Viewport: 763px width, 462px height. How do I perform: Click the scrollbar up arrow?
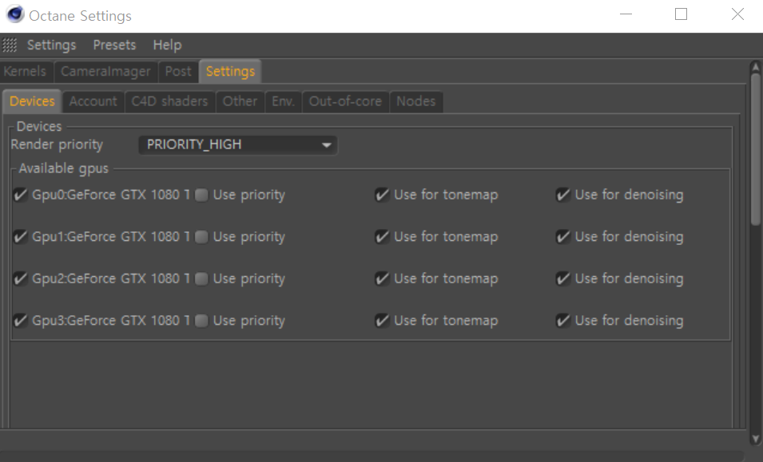tap(755, 68)
